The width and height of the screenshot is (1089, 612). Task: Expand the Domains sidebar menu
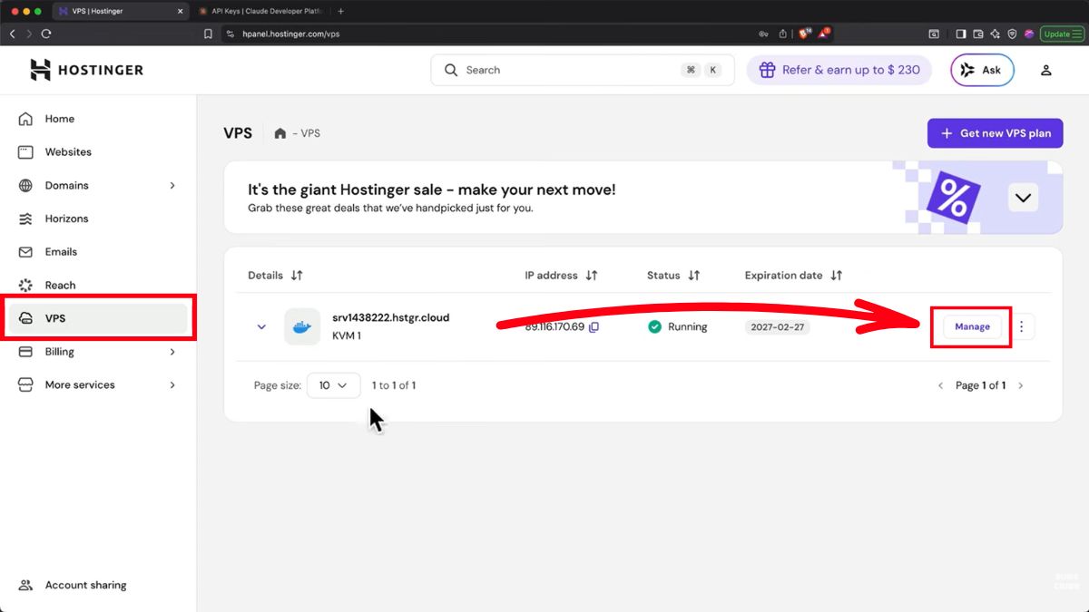click(172, 186)
